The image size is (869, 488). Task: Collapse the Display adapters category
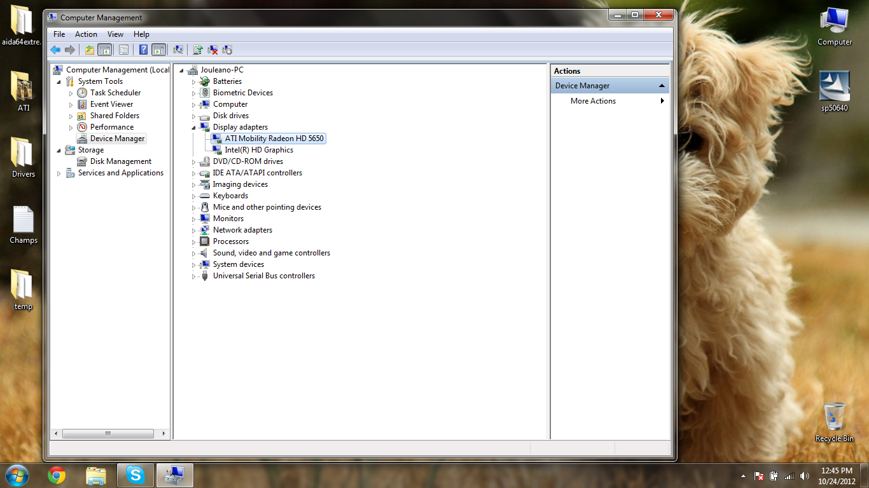(x=195, y=126)
